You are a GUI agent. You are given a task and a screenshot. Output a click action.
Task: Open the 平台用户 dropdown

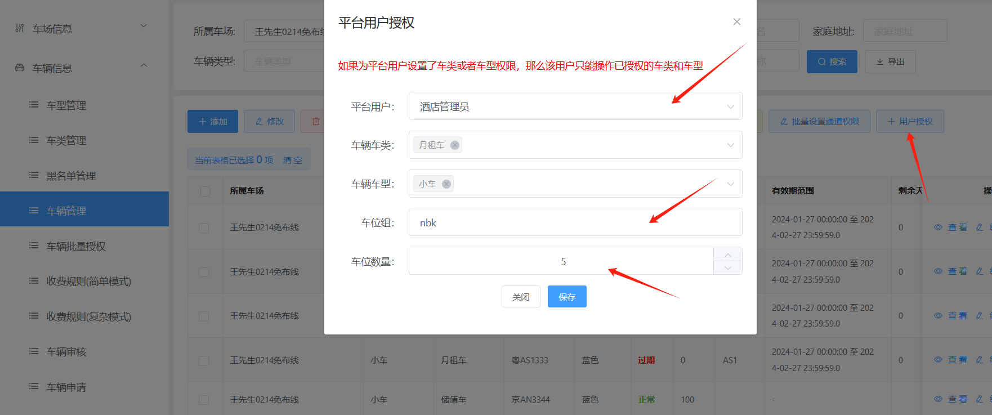click(x=575, y=106)
